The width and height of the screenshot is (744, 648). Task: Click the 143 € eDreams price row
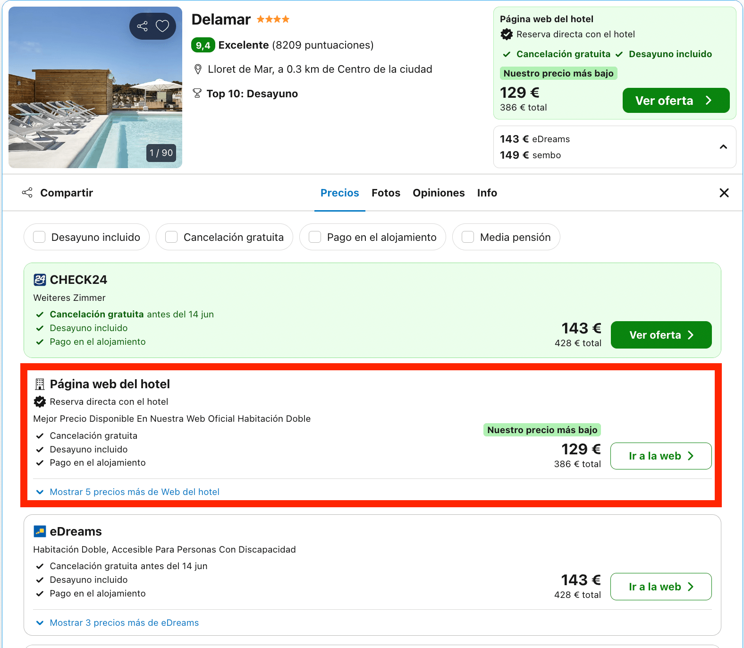point(535,139)
